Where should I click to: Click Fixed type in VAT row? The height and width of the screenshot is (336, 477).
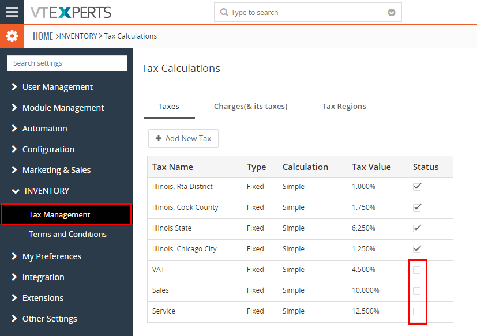[x=256, y=269]
